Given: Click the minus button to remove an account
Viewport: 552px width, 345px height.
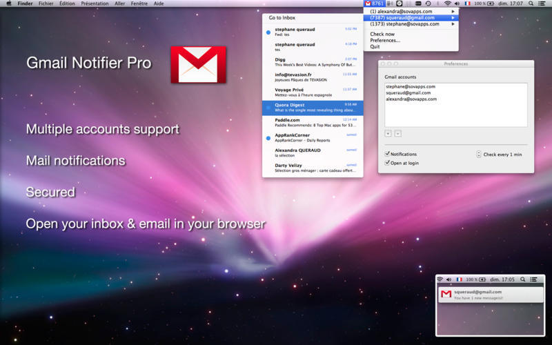Looking at the screenshot, I should [398, 133].
